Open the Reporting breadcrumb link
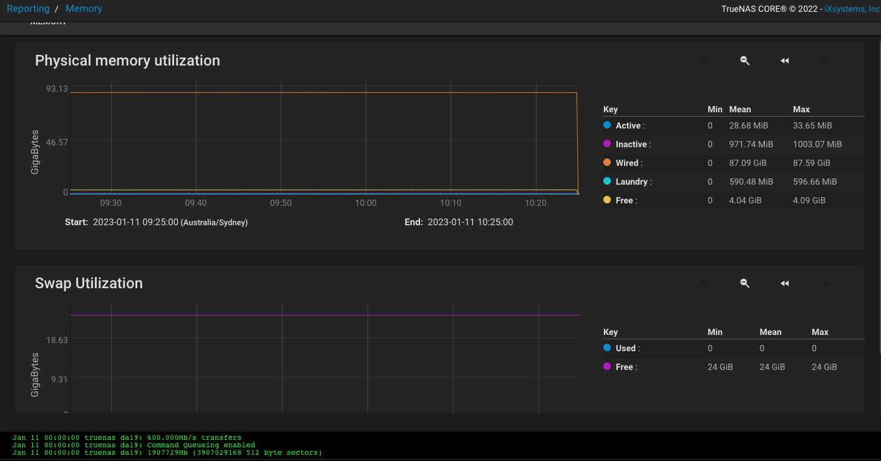881x461 pixels. tap(28, 9)
